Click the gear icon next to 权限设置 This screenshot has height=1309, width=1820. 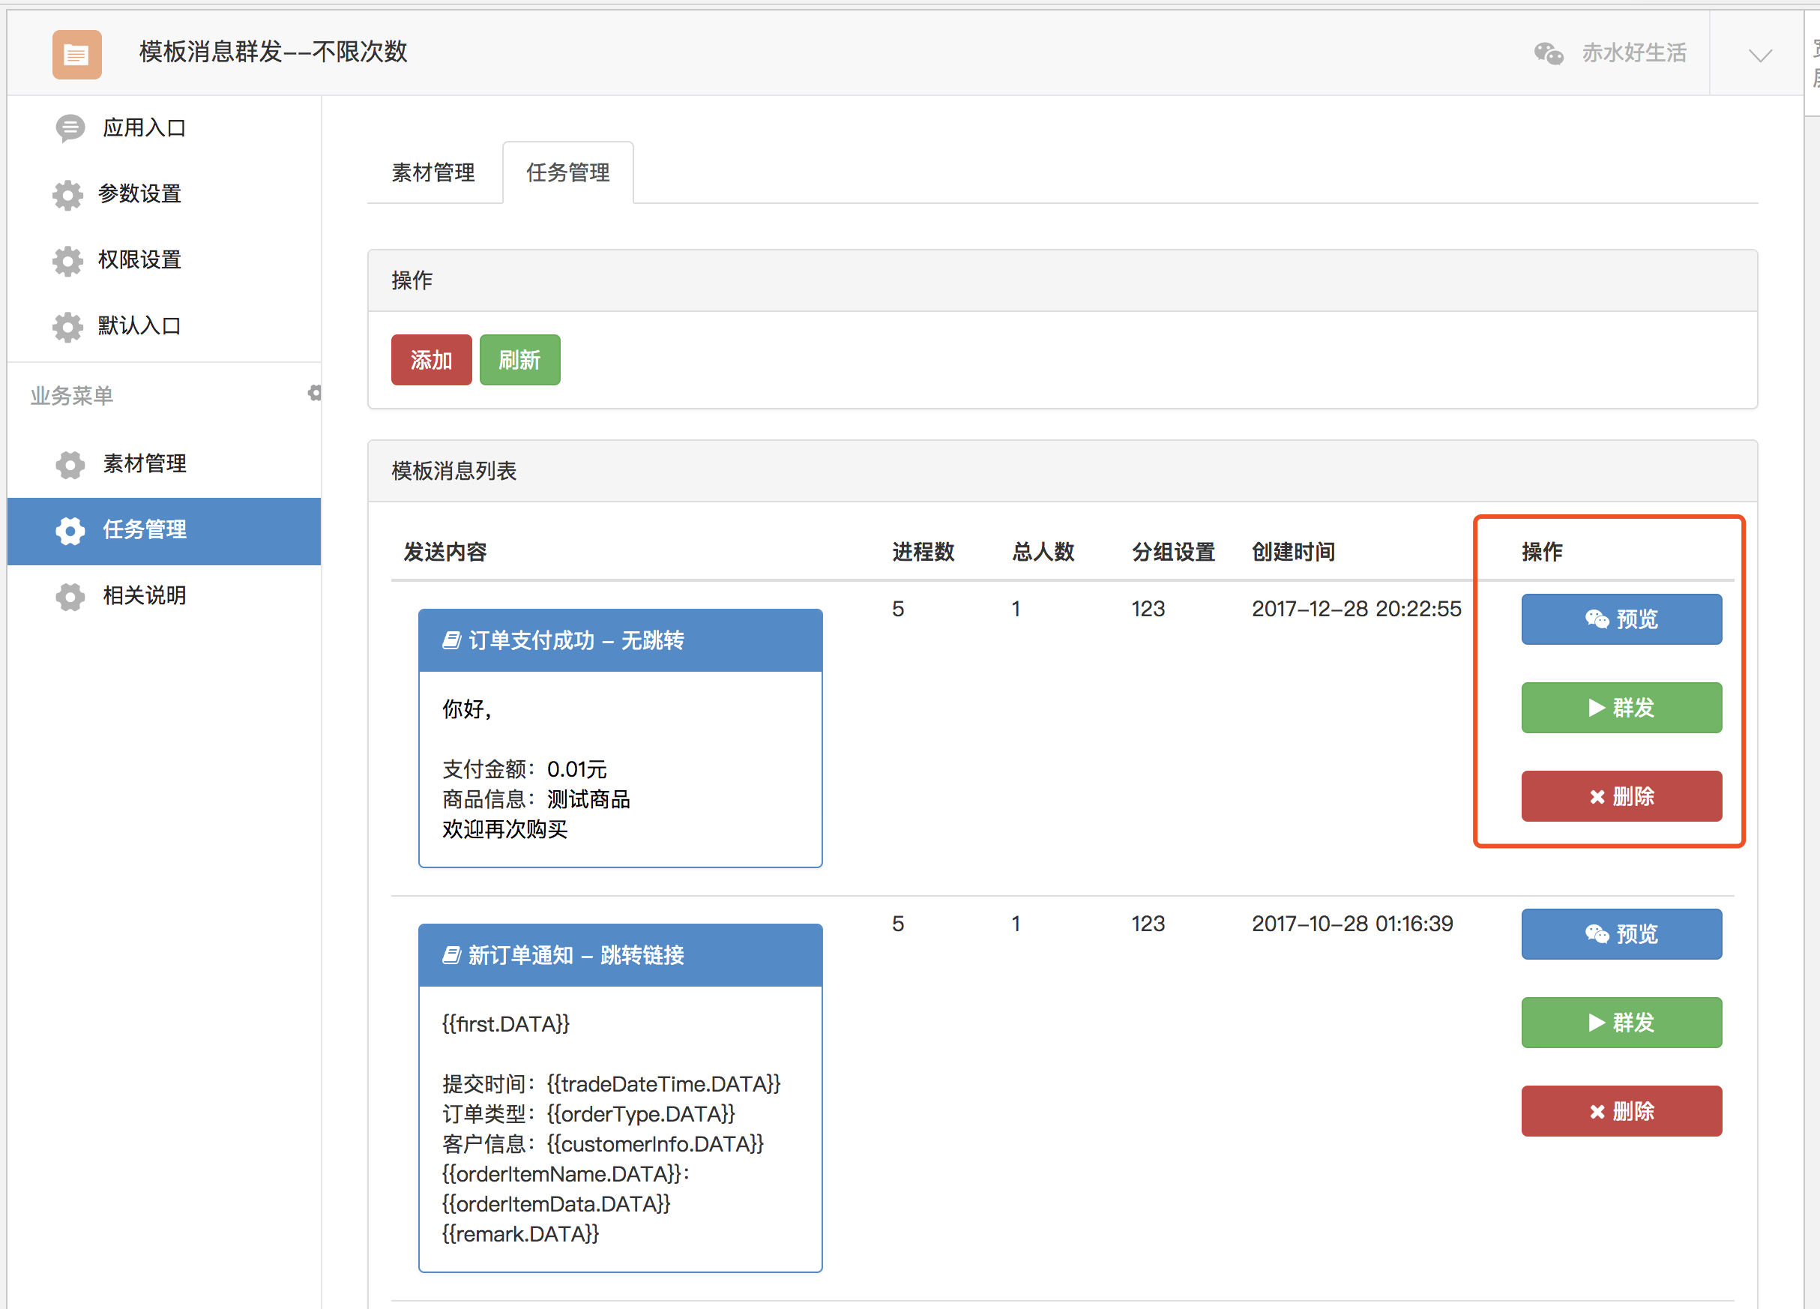[x=67, y=260]
